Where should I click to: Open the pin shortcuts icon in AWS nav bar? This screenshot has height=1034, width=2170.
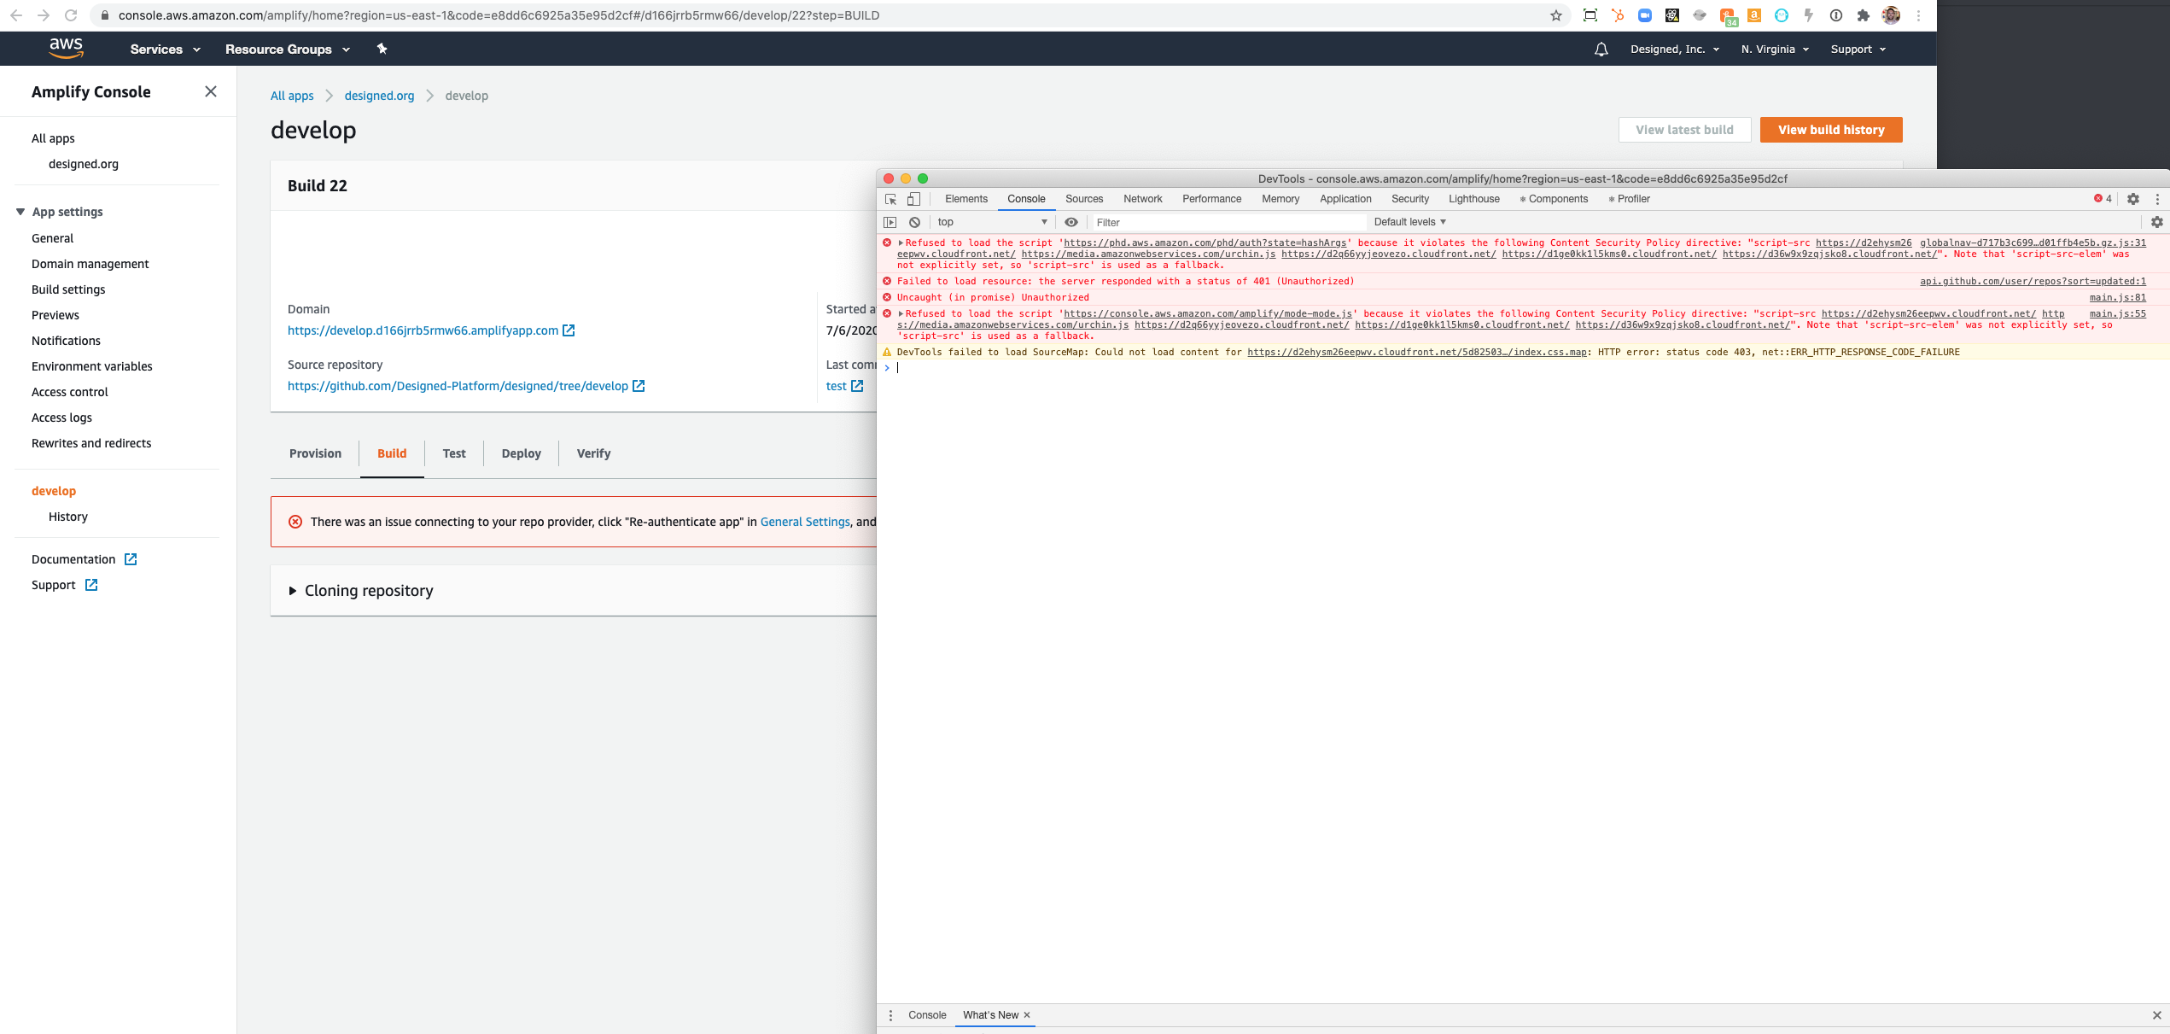click(382, 49)
